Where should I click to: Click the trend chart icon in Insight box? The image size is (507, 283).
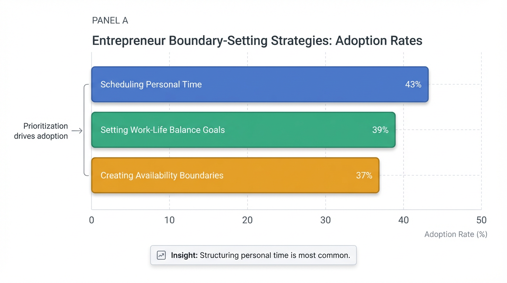coord(161,255)
